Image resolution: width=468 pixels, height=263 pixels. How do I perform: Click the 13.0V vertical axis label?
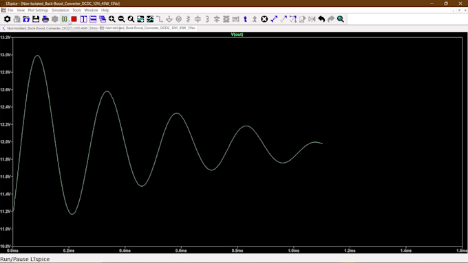point(6,55)
